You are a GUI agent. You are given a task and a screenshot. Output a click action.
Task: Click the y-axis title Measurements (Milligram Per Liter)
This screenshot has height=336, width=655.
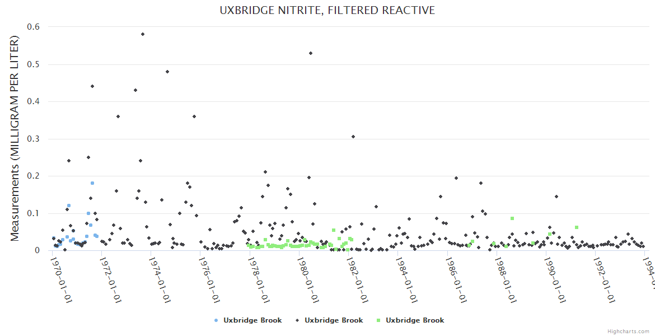[15, 138]
